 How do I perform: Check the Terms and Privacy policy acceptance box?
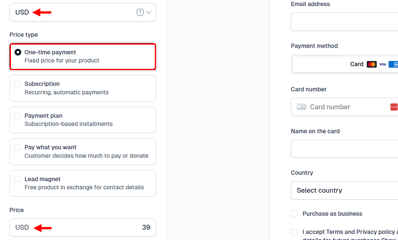point(294,232)
